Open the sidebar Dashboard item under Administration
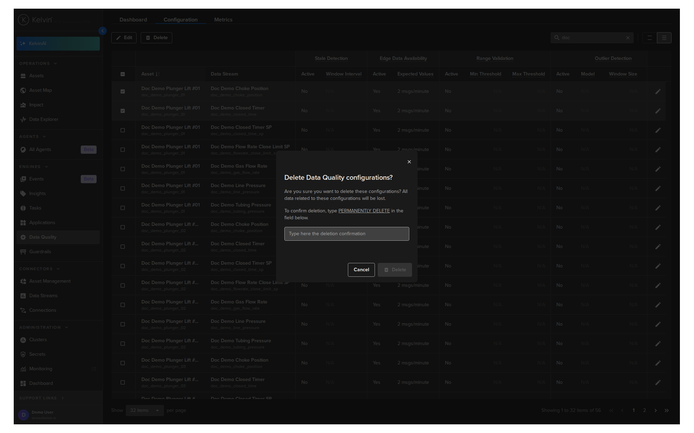Image resolution: width=694 pixels, height=433 pixels. 58,383
